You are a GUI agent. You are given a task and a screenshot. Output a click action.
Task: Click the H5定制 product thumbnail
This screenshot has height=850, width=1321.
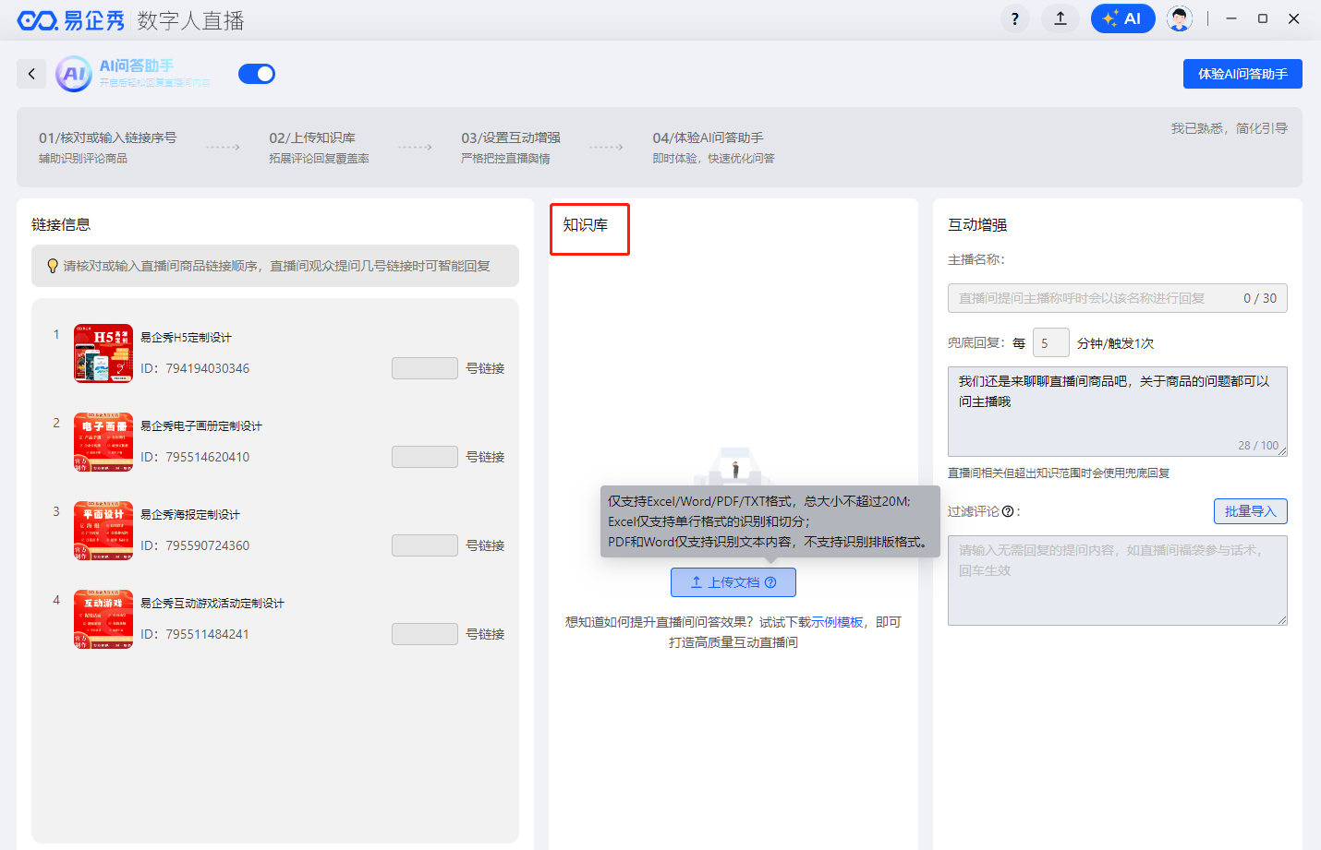pyautogui.click(x=103, y=353)
